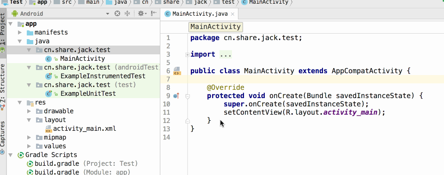Select the MainActivity.java editor tab

coord(200,14)
